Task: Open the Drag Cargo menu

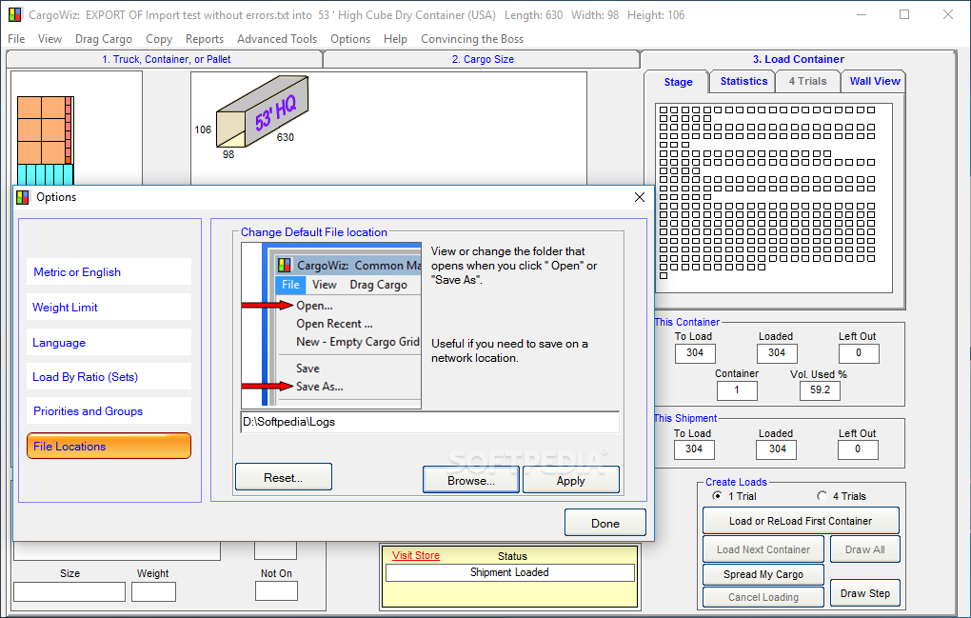Action: (104, 39)
